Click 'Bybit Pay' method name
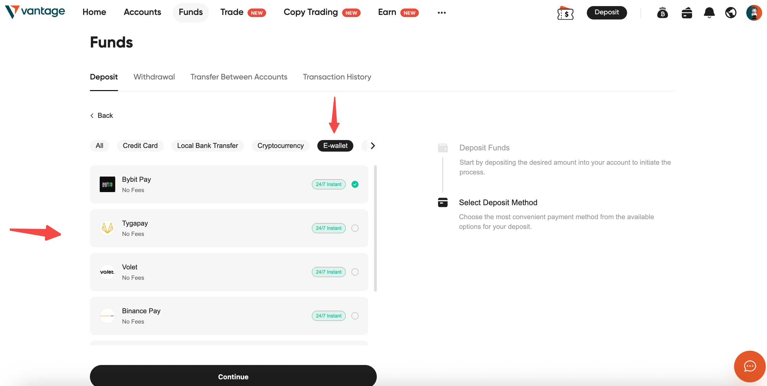Viewport: 767px width, 386px height. [x=136, y=179]
